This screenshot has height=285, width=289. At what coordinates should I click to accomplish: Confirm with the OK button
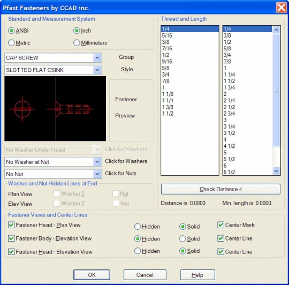coord(92,275)
